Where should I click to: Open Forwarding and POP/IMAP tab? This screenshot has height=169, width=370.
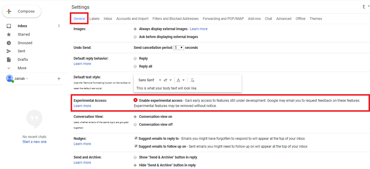pos(223,19)
